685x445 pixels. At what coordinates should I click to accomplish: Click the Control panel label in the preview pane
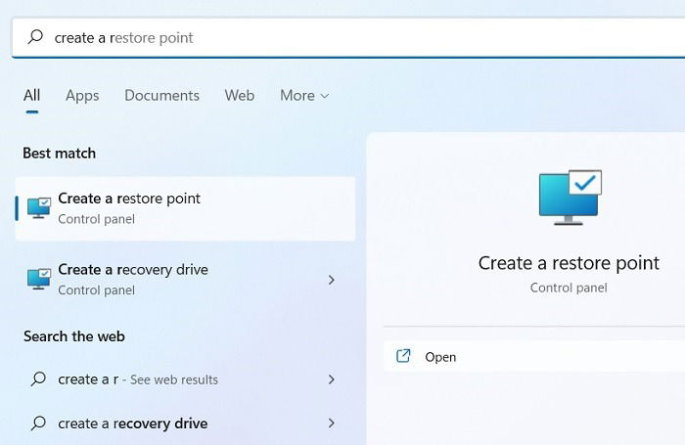coord(569,288)
